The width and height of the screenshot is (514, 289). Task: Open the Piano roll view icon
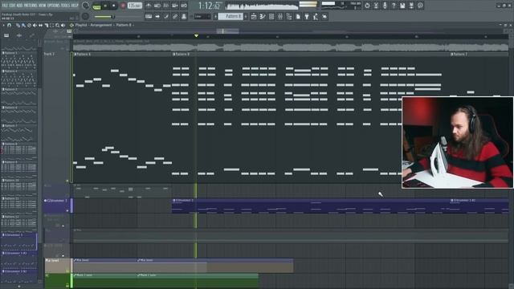(263, 16)
